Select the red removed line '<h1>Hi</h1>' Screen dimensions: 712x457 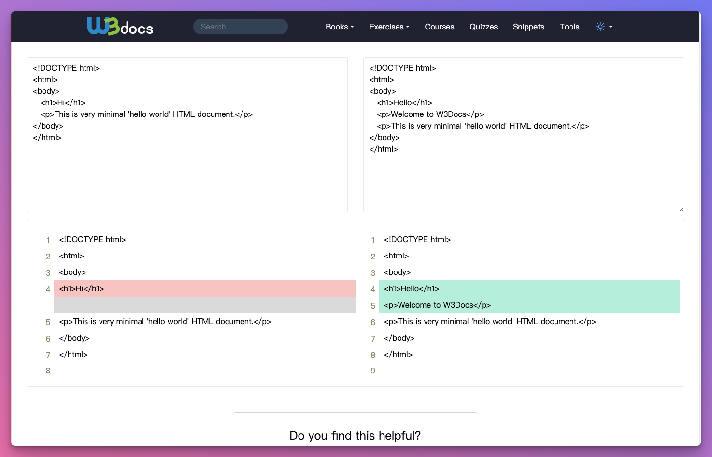pos(205,289)
